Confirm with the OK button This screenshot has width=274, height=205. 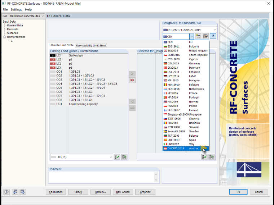[238, 192]
